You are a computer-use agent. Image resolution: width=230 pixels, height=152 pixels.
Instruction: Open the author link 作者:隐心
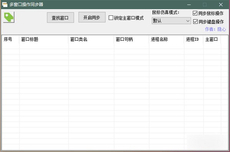[215, 29]
